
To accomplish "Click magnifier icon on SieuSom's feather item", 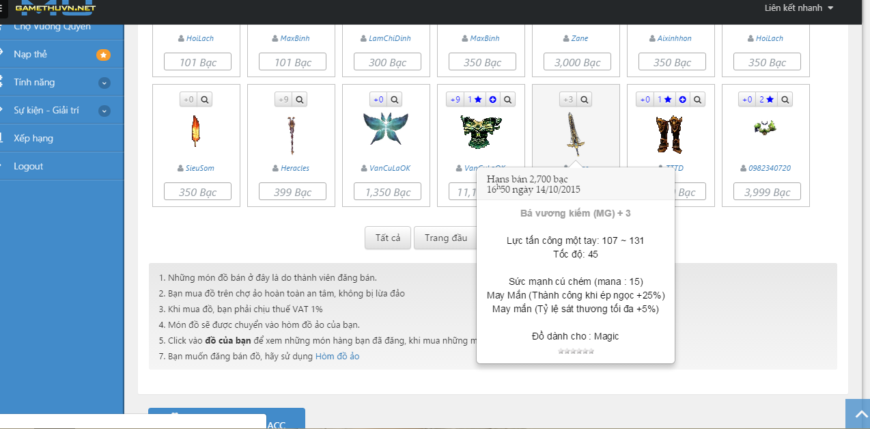I will pos(204,100).
